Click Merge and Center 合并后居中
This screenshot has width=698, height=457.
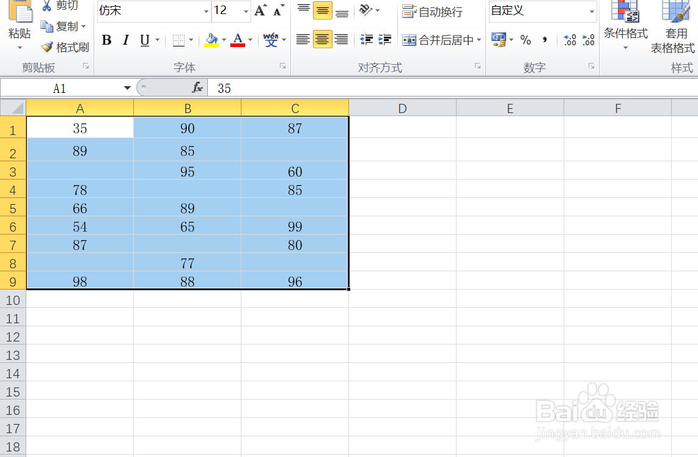click(x=438, y=40)
